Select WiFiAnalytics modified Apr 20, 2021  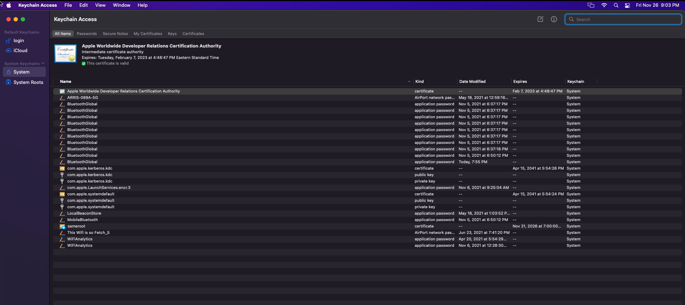[368, 239]
